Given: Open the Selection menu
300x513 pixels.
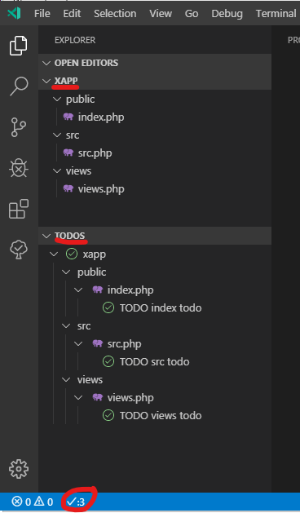Looking at the screenshot, I should [115, 13].
